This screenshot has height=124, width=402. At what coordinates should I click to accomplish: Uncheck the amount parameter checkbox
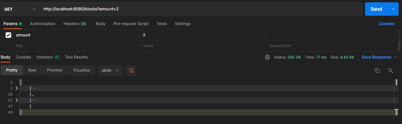[8, 35]
